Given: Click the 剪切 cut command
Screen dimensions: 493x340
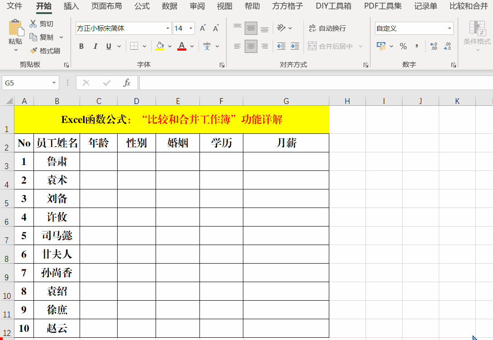Looking at the screenshot, I should 43,23.
